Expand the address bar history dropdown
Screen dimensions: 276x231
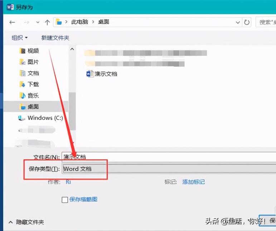click(238, 22)
